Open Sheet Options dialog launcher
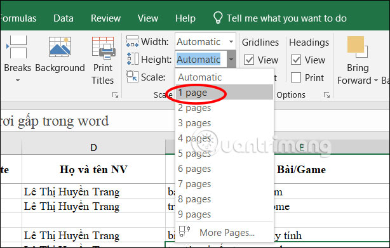This screenshot has height=248, width=390. coord(327,95)
